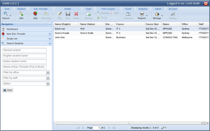Click horizontal scrollbar left arrow

click(55, 123)
